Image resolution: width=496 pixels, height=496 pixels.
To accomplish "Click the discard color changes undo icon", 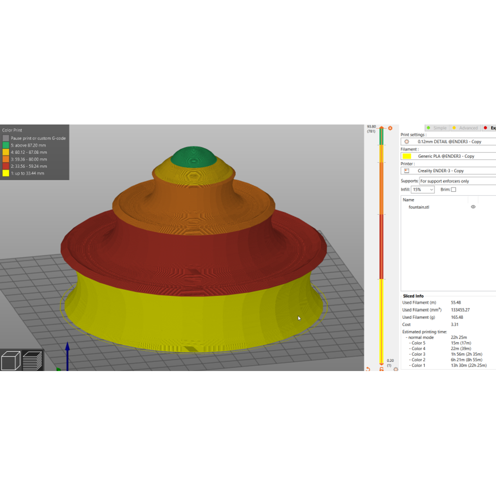I will [x=368, y=369].
